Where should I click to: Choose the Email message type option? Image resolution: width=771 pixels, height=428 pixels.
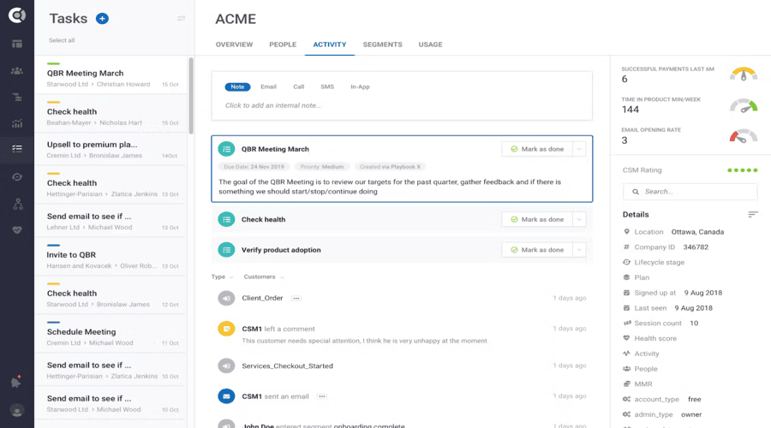click(x=268, y=86)
